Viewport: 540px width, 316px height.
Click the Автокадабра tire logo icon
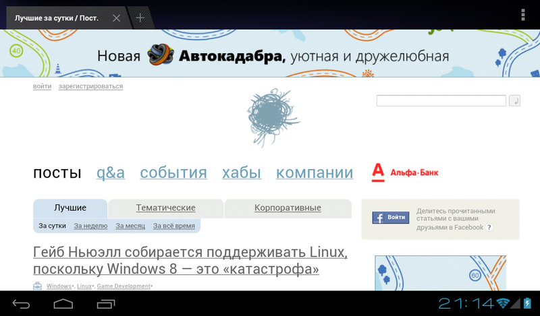160,55
